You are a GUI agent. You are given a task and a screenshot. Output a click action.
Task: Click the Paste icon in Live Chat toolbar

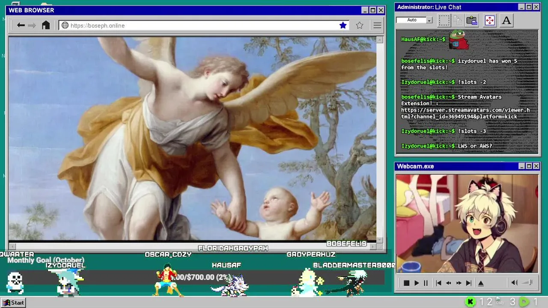click(x=472, y=20)
